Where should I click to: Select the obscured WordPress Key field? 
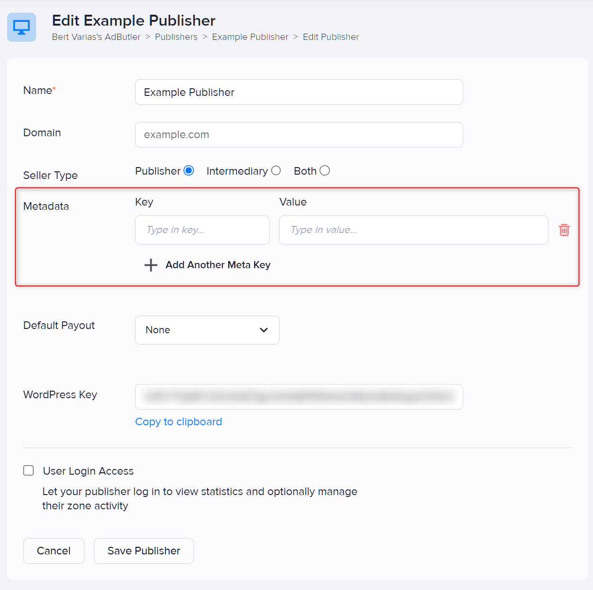299,397
